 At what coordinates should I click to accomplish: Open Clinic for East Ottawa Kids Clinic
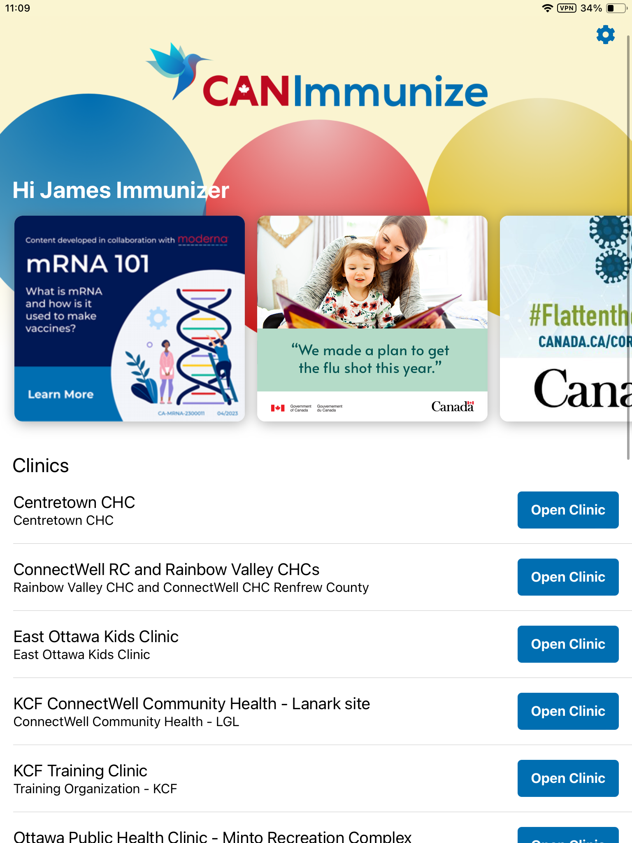coord(568,644)
